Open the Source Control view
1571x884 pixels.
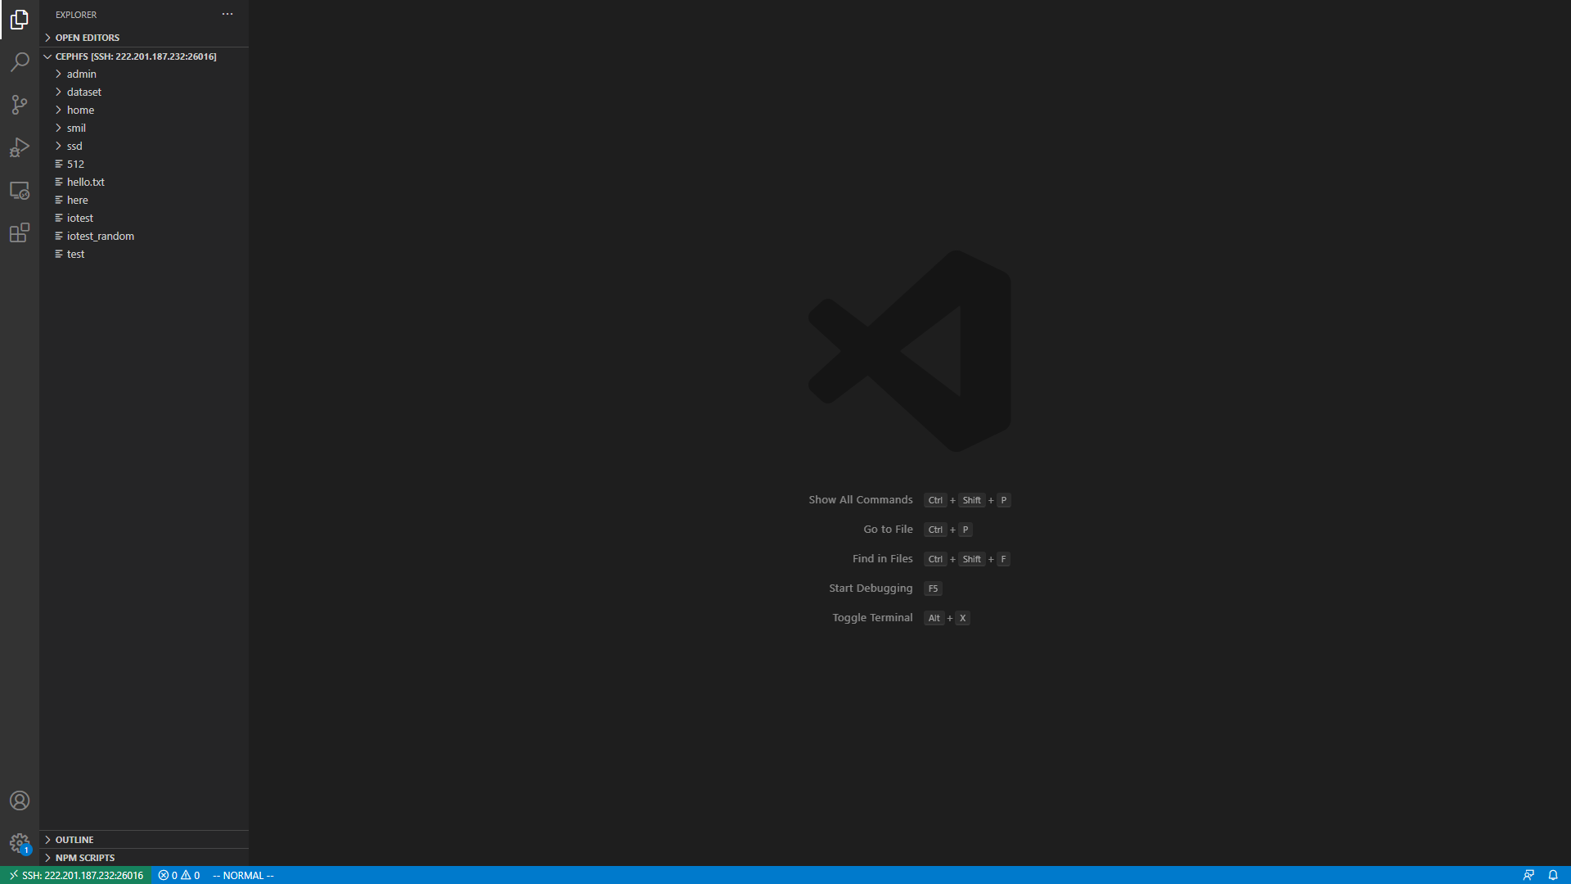(x=20, y=105)
